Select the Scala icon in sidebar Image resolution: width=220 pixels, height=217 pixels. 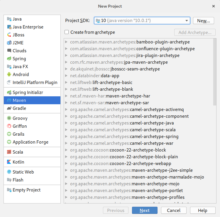(9, 152)
